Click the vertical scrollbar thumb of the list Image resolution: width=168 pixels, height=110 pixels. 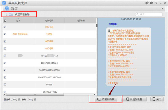(97, 26)
